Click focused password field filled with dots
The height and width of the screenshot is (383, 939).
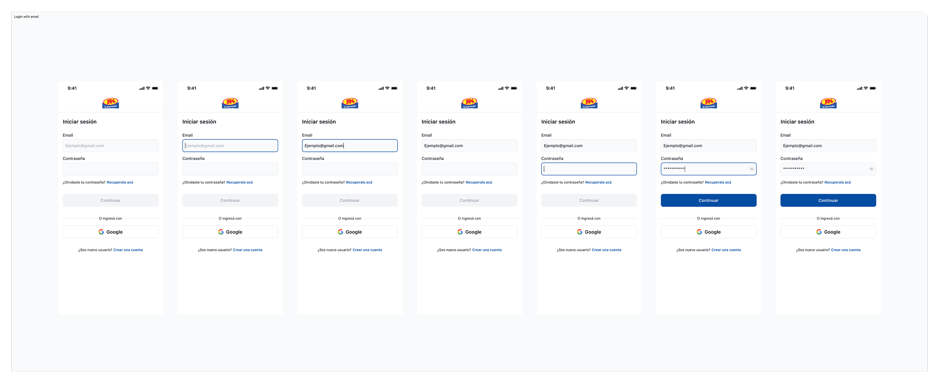(x=709, y=169)
